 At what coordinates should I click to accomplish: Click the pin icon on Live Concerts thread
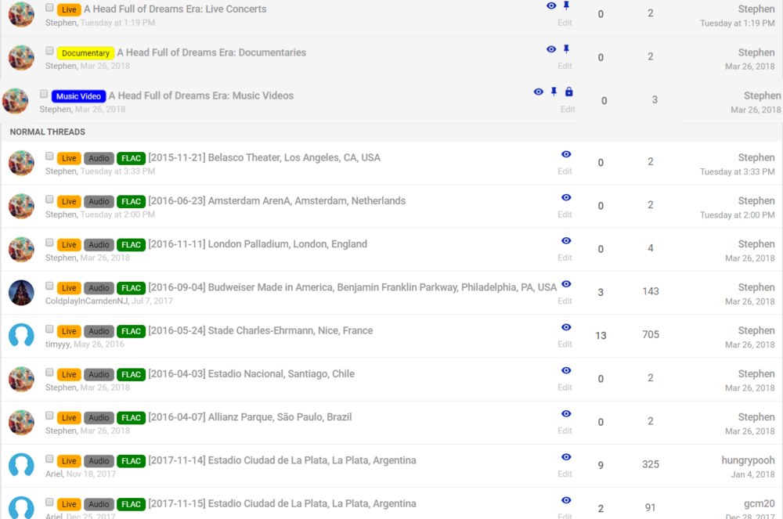point(566,5)
